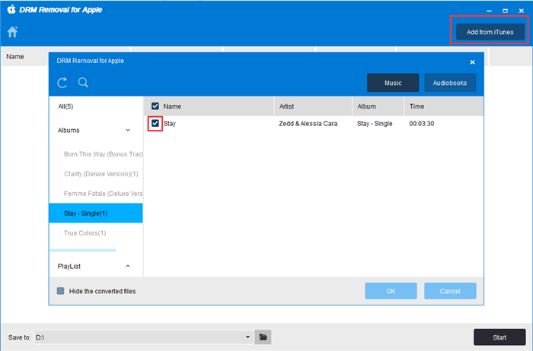The height and width of the screenshot is (351, 533).
Task: Click the Apple logo app icon
Action: (x=11, y=9)
